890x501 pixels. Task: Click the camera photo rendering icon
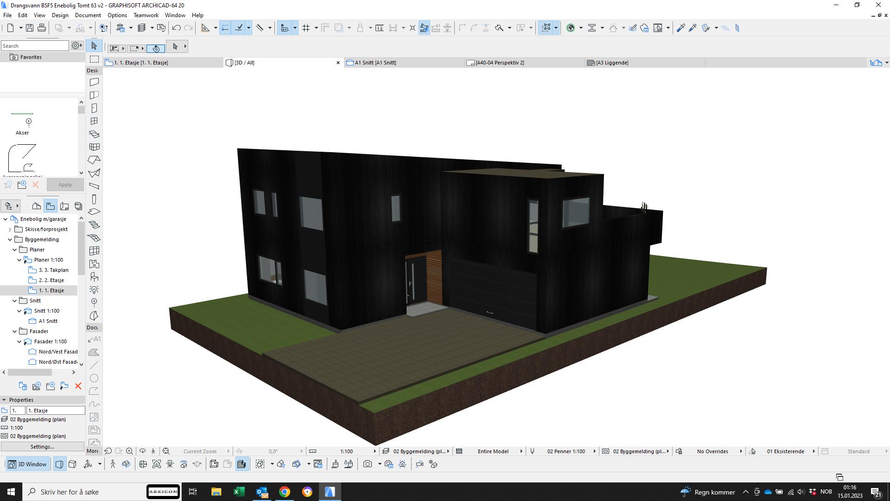tap(368, 464)
